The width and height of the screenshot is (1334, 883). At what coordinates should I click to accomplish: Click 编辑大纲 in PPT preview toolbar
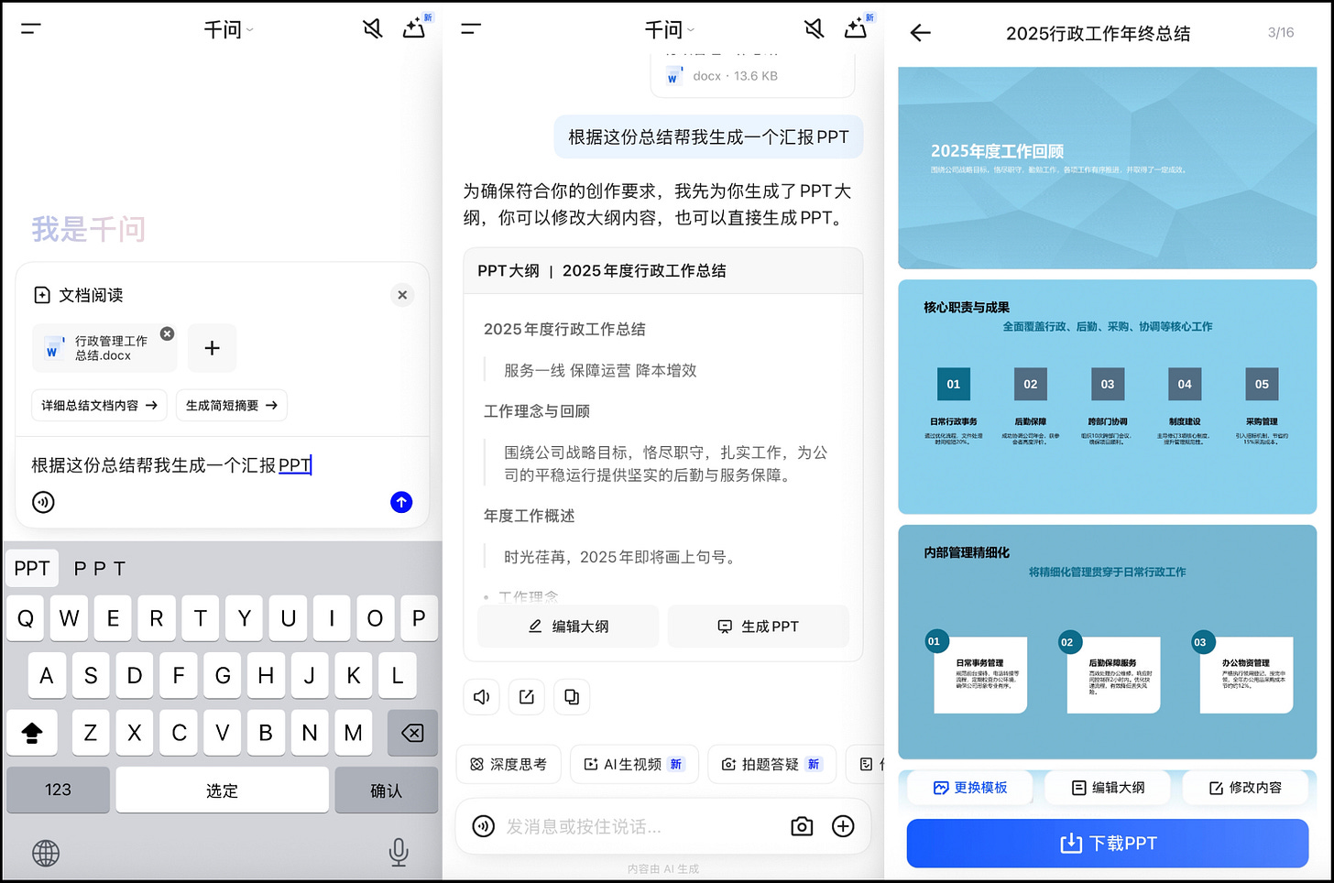1108,788
